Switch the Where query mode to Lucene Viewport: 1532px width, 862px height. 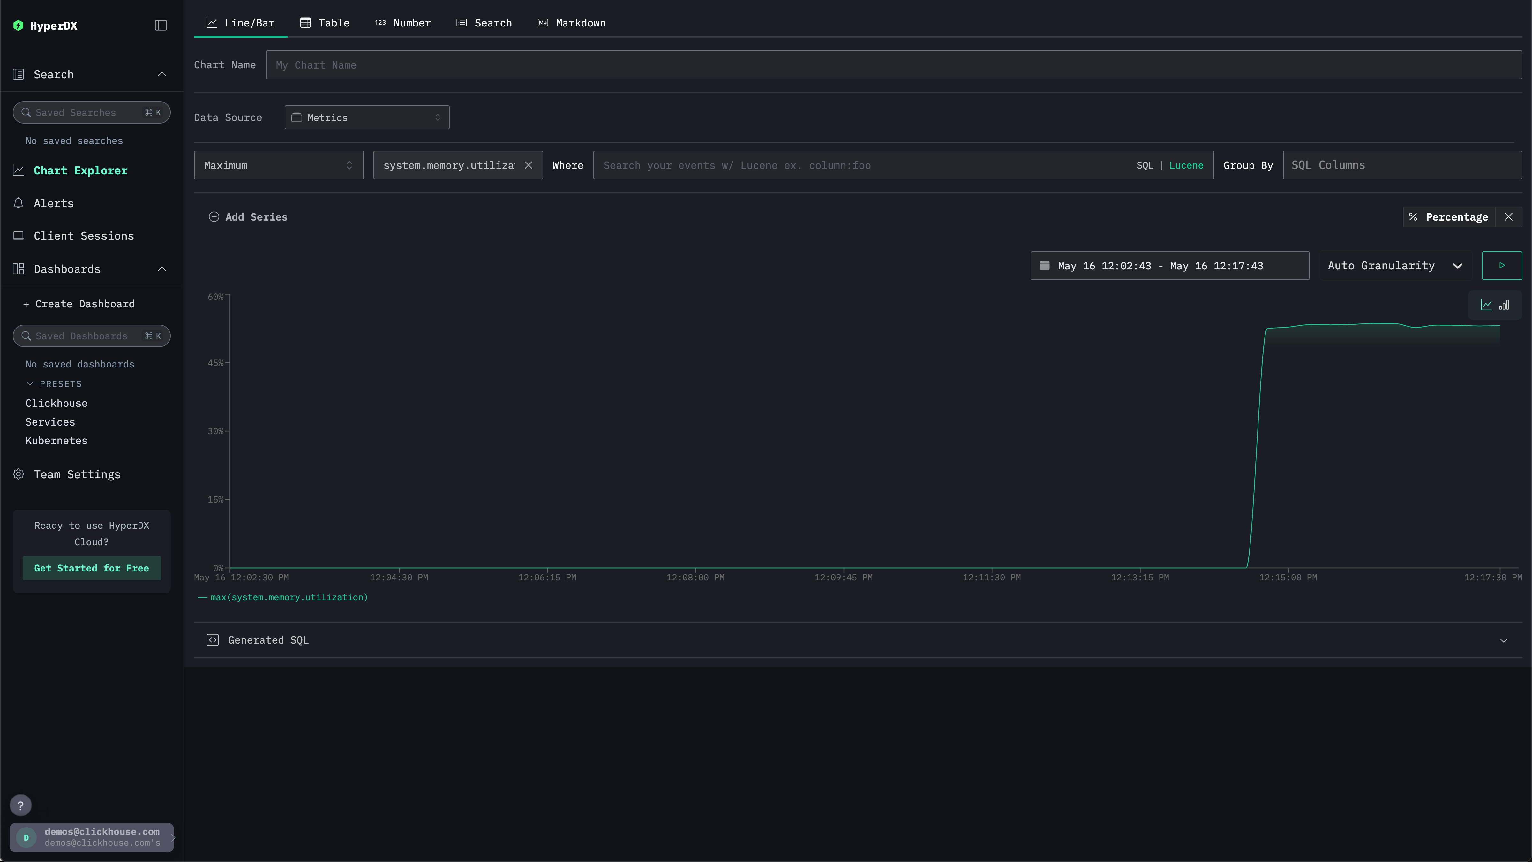pos(1186,165)
